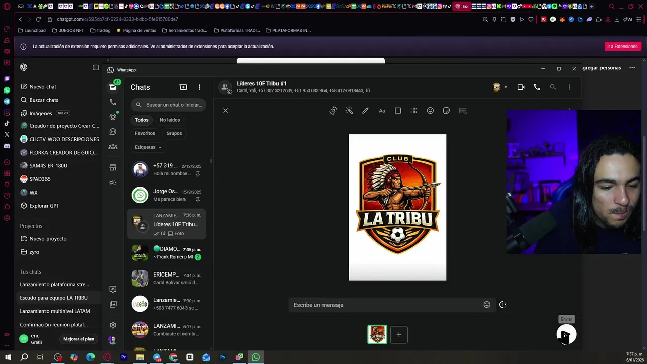Screen dimensions: 647x364
Task: Open the business storefront tools icon
Action: tap(113, 167)
